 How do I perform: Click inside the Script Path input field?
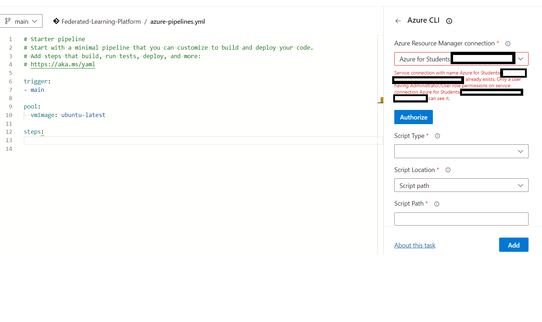[461, 219]
